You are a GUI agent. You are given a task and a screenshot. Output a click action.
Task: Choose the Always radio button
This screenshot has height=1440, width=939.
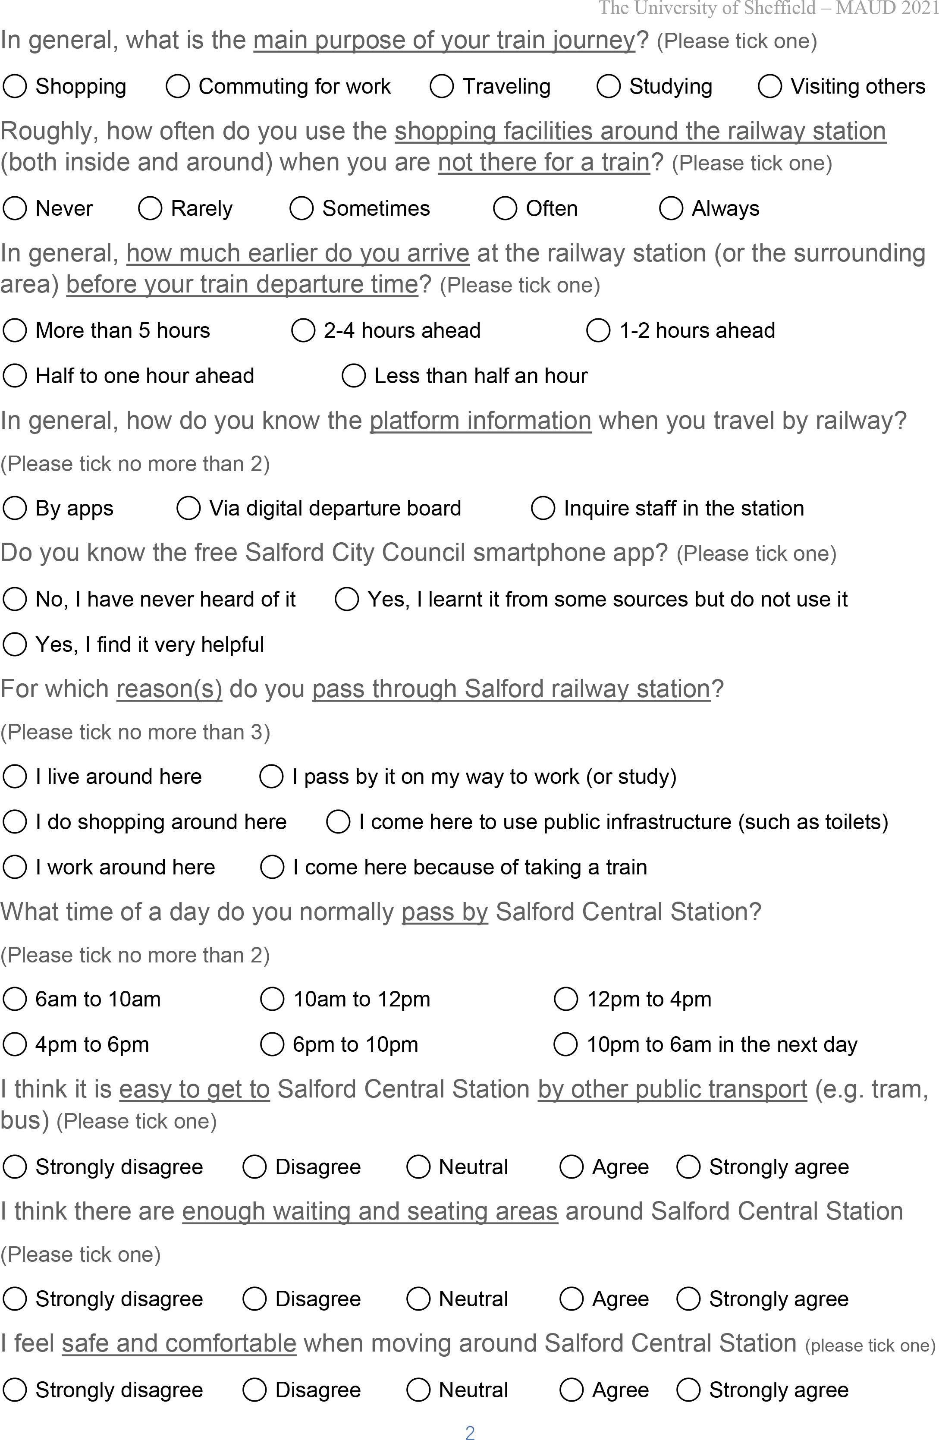click(670, 209)
